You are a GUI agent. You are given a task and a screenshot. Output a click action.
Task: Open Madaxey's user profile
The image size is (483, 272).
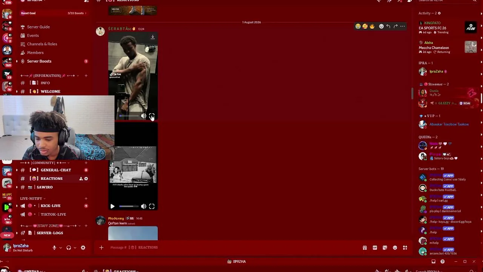[116, 218]
